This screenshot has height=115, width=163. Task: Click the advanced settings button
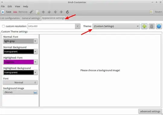[x=150, y=111]
